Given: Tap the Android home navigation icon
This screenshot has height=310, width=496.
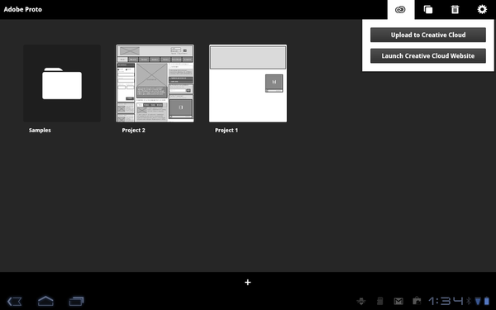Looking at the screenshot, I should (x=45, y=301).
